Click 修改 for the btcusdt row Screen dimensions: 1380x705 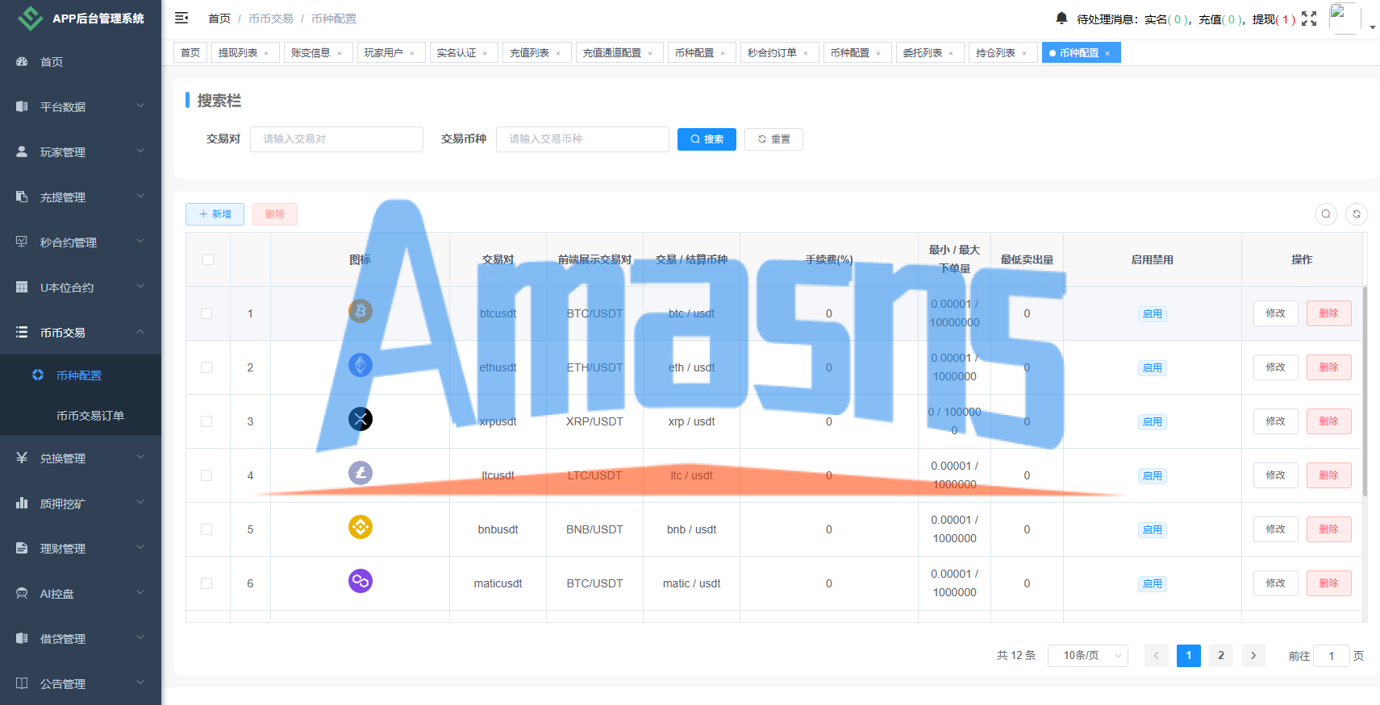(x=1275, y=313)
